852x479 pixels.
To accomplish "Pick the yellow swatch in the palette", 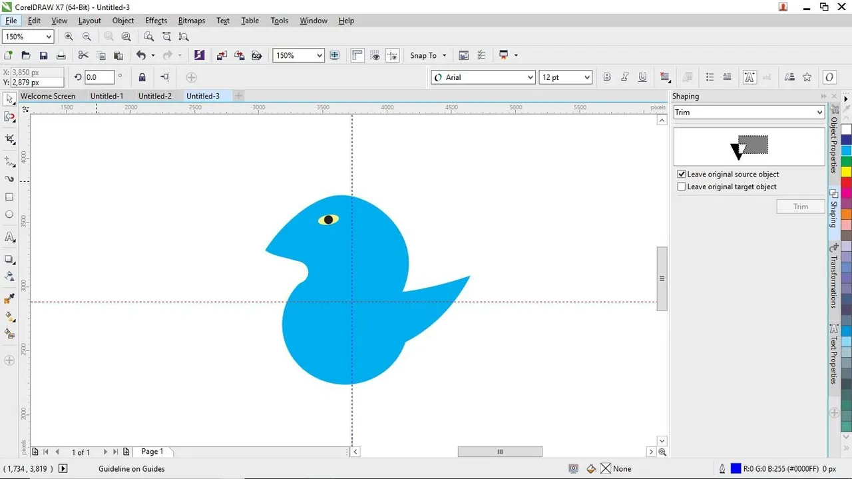I will [x=846, y=171].
